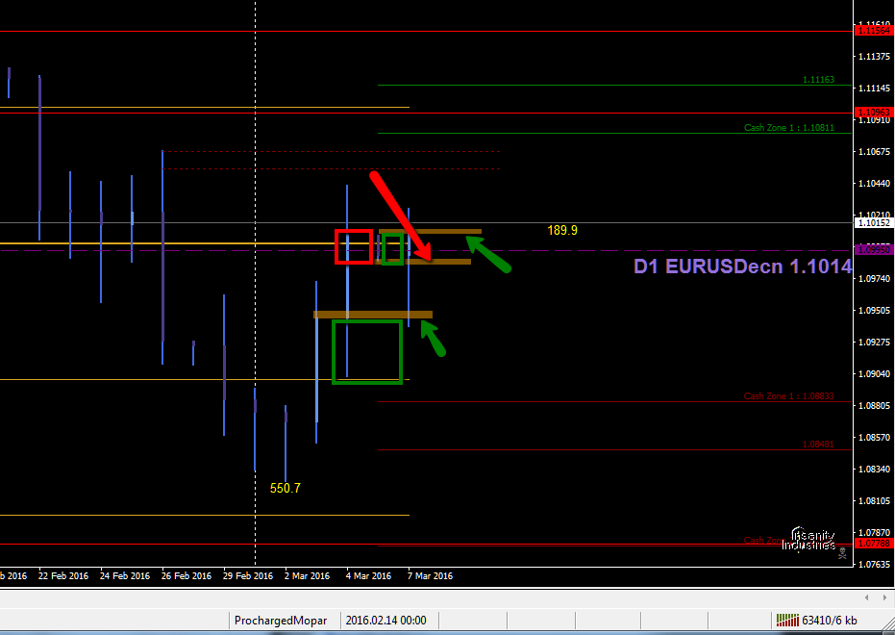
Task: Select the red Cash Zone 1 : 1.08833 label
Action: tap(789, 395)
